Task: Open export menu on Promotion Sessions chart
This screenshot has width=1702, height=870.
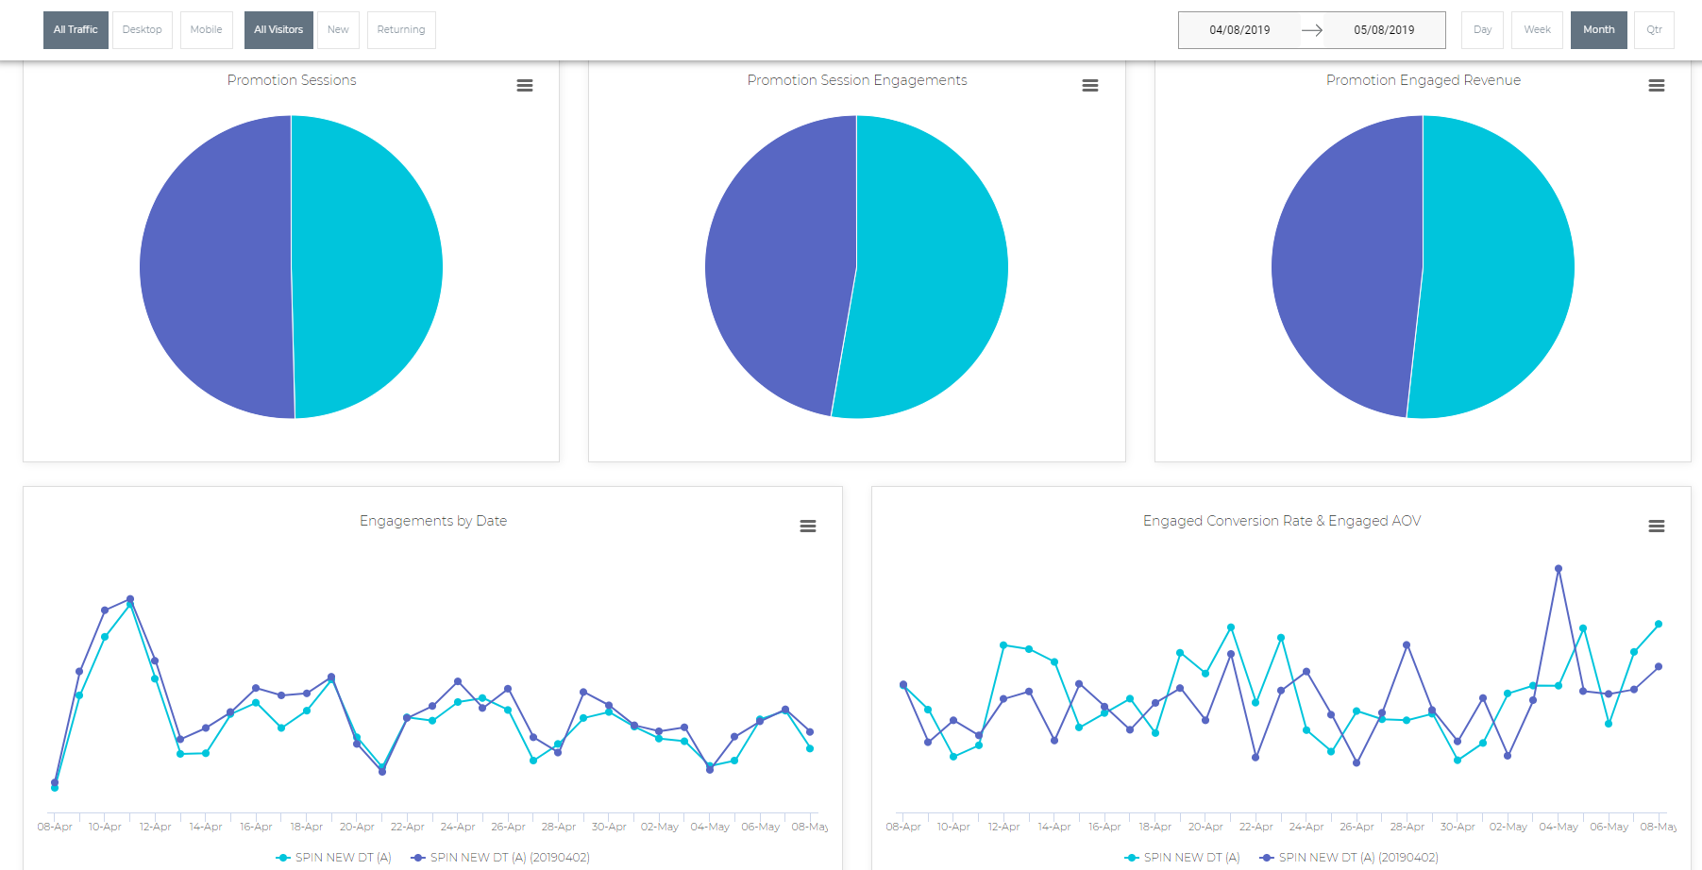Action: point(525,85)
